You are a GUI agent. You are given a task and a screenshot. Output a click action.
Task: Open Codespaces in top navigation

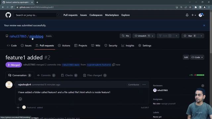[96, 15]
